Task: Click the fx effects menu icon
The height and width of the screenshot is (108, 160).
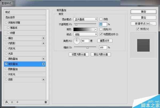Action: (x=7, y=102)
